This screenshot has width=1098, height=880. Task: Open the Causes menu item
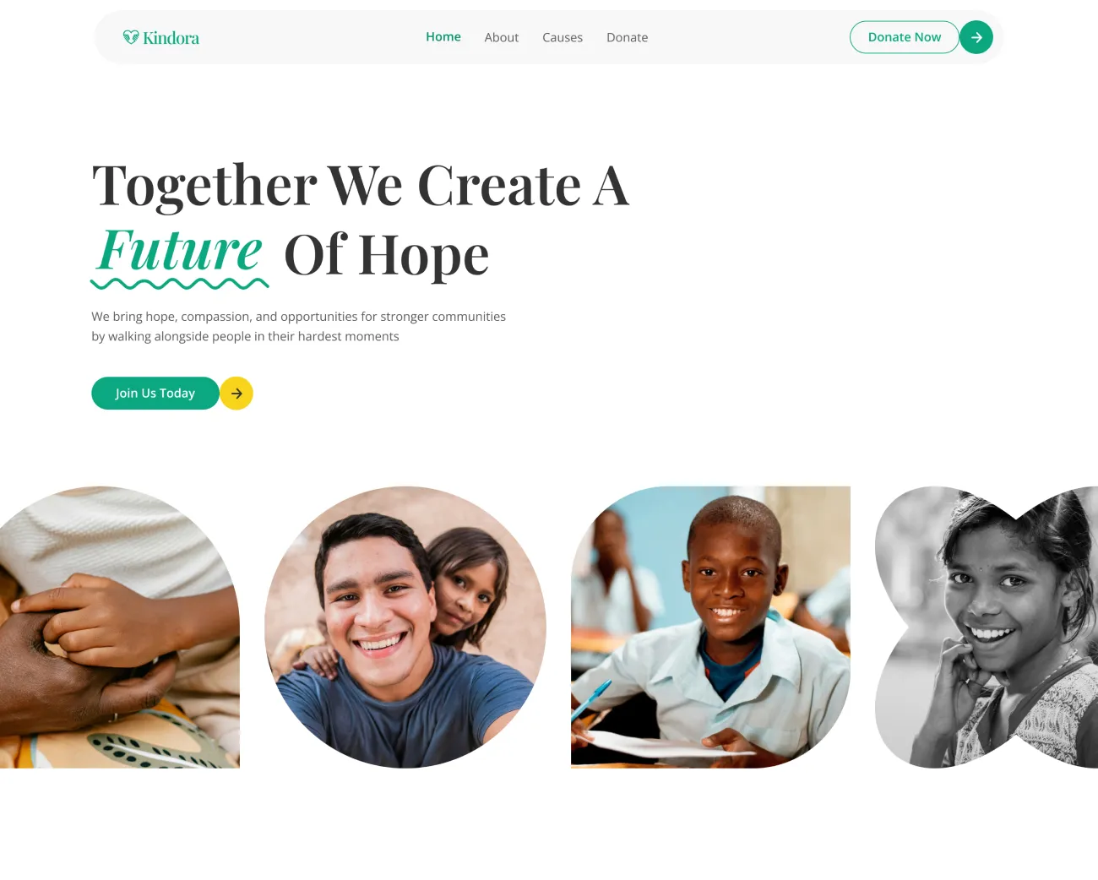tap(563, 37)
